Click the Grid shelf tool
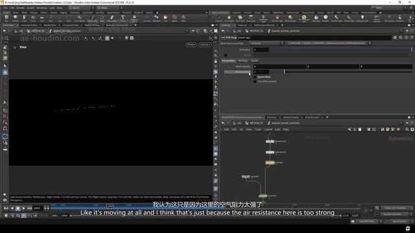 tap(41, 18)
